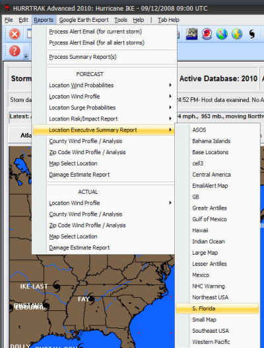This screenshot has width=264, height=348.
Task: Choose Central America in the submenu
Action: [218, 175]
